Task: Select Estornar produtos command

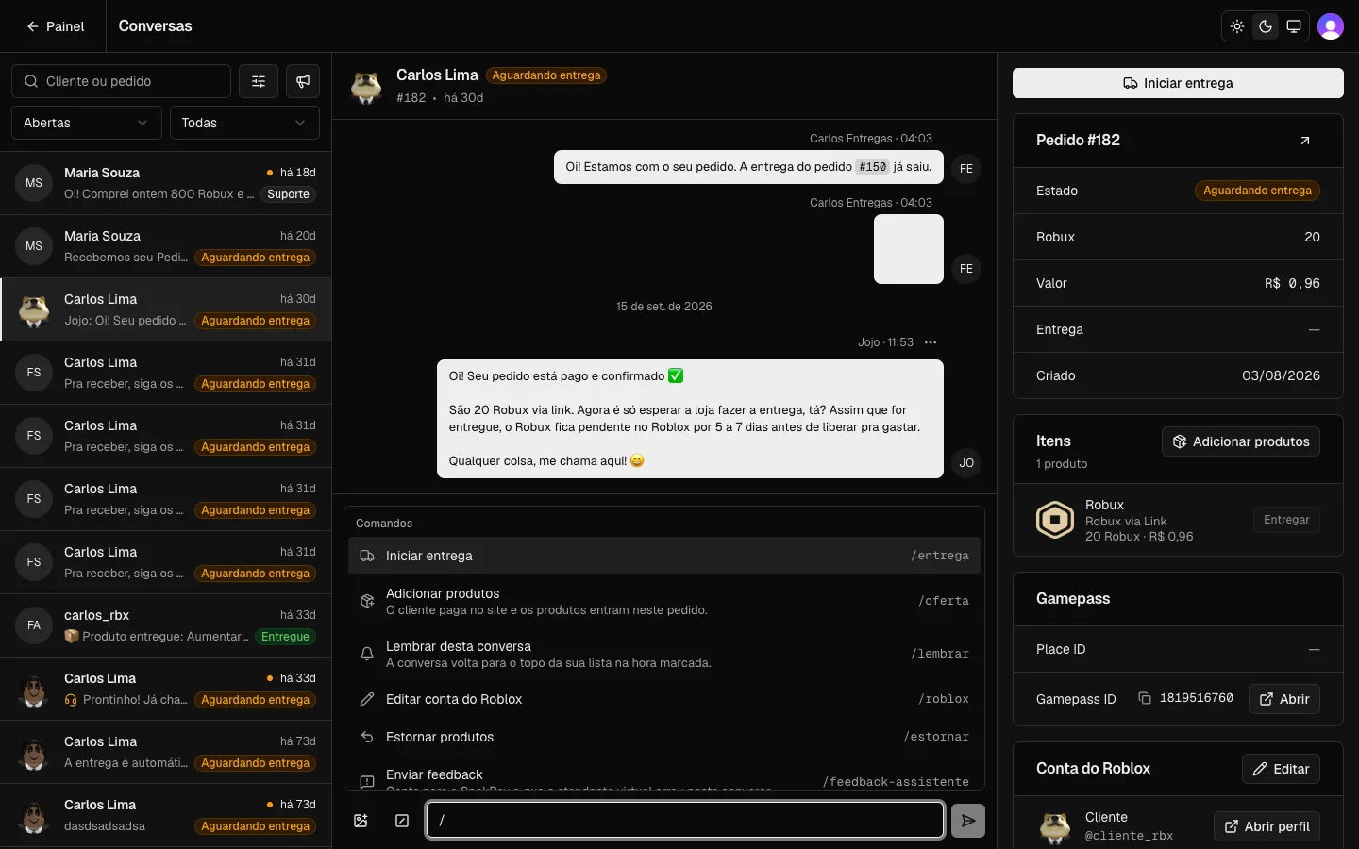Action: coord(664,737)
